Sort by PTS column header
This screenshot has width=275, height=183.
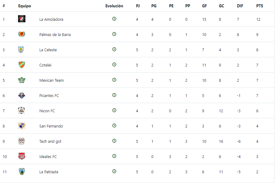(x=259, y=6)
